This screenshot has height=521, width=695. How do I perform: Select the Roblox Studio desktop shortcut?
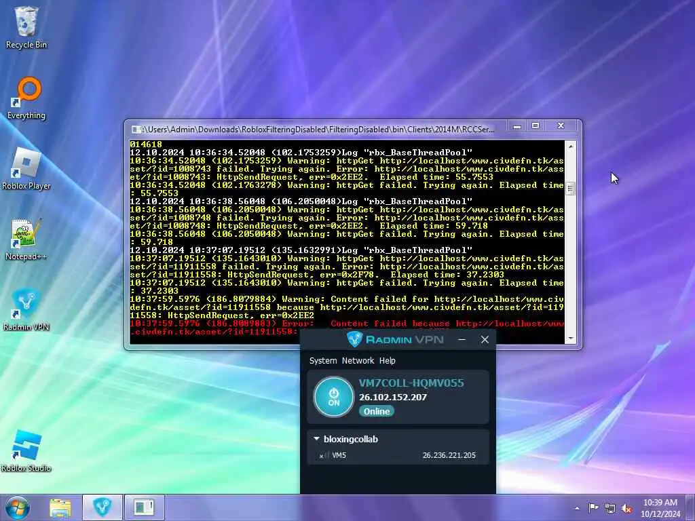click(x=26, y=451)
